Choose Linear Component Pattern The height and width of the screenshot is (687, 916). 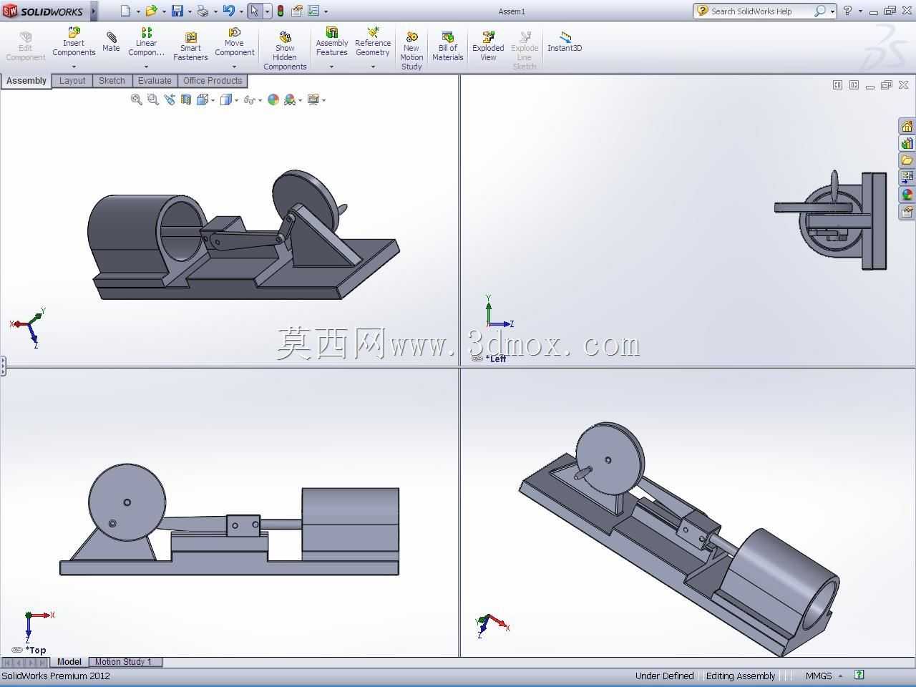pyautogui.click(x=146, y=42)
